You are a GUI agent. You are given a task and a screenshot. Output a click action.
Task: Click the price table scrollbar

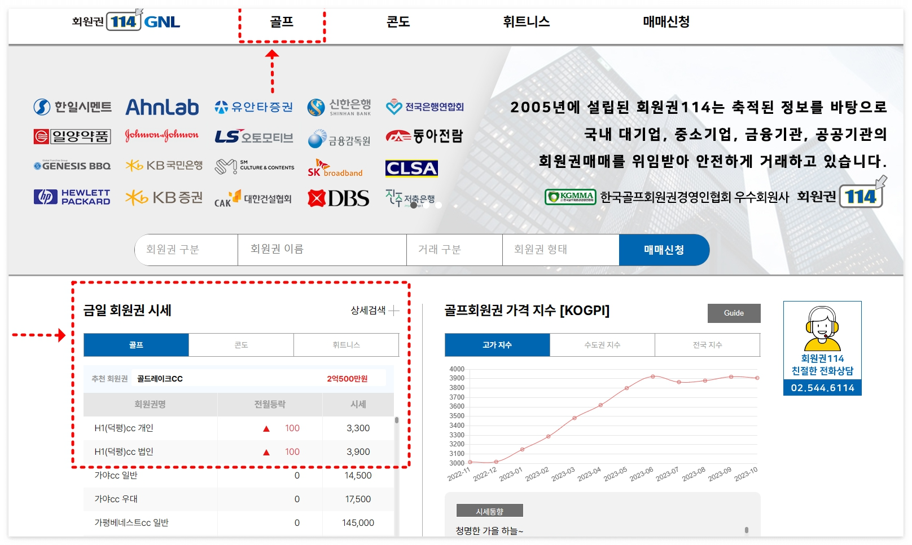click(x=397, y=420)
